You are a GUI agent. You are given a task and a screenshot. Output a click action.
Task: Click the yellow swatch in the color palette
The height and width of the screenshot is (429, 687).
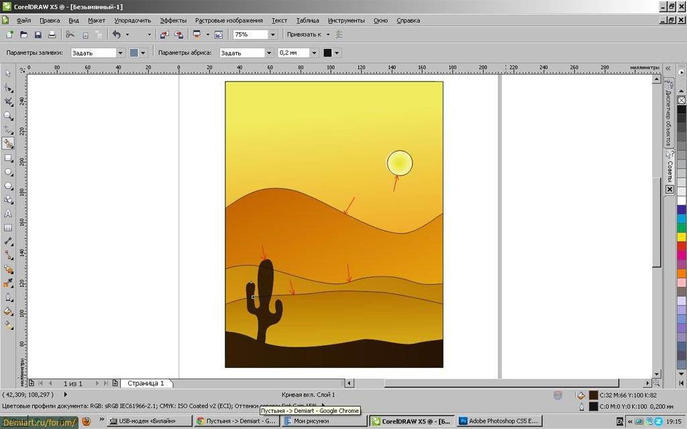click(681, 237)
